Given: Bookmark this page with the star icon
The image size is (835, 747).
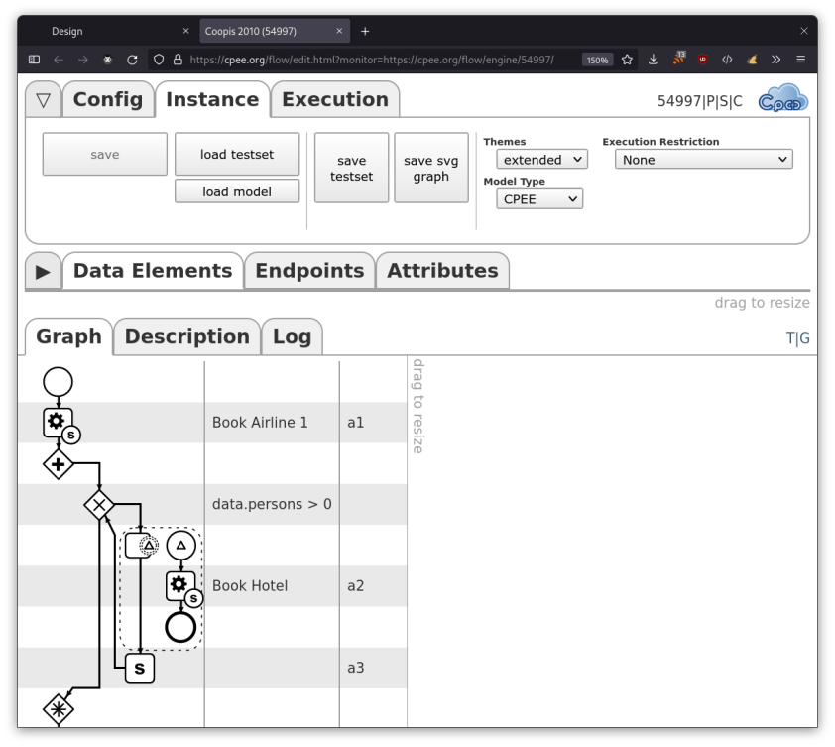Looking at the screenshot, I should [627, 60].
